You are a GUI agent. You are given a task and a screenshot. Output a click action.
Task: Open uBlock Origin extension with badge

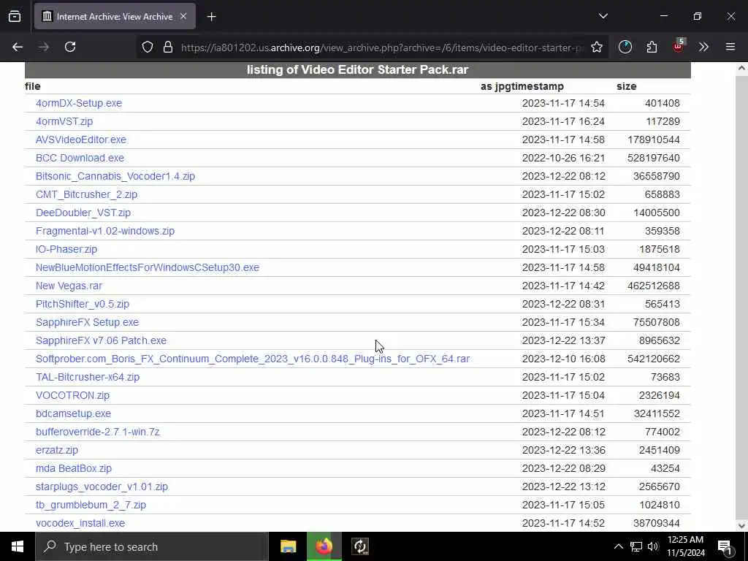point(679,46)
